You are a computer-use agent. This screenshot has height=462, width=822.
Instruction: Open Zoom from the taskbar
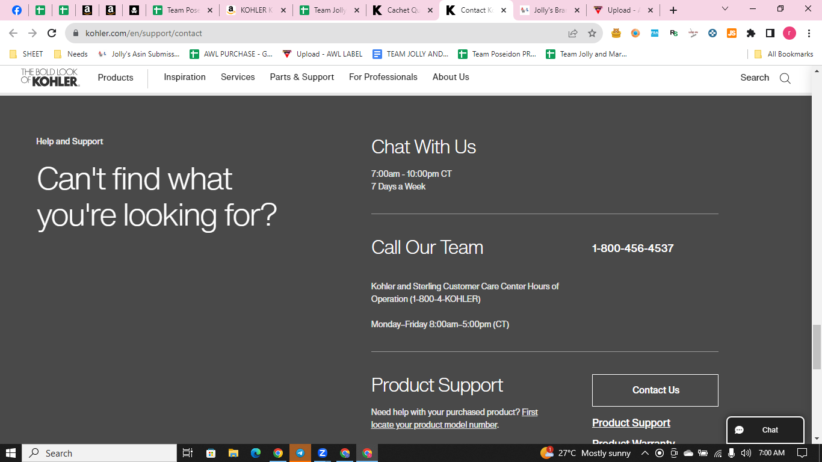322,453
